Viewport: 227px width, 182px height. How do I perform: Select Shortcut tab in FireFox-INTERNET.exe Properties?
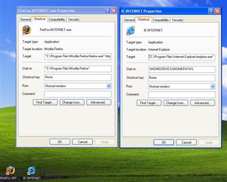pyautogui.click(x=40, y=19)
